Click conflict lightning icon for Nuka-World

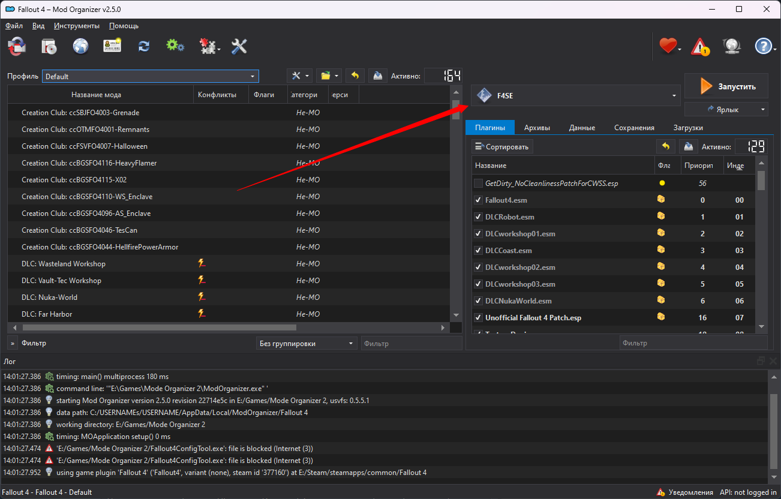(x=202, y=296)
